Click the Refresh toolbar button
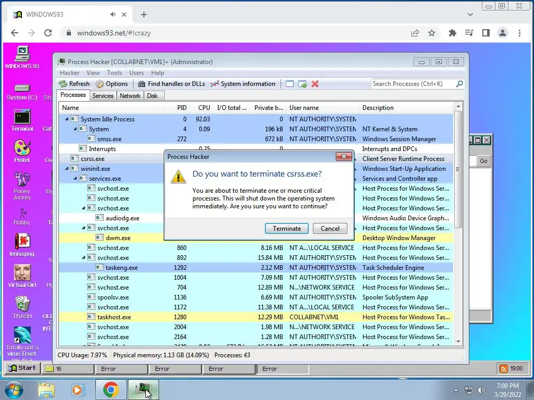The image size is (534, 400). pyautogui.click(x=74, y=84)
